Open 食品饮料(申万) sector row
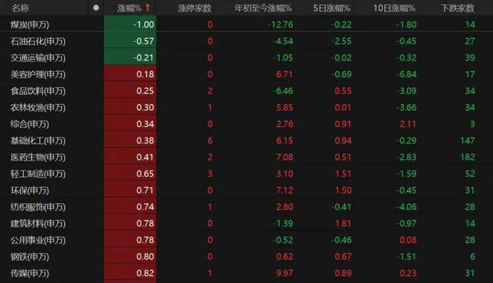493x283 pixels. click(38, 91)
